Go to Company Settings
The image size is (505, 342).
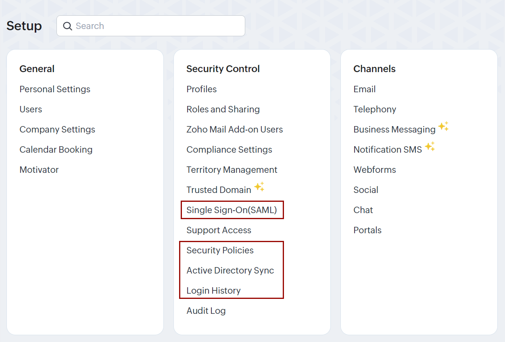(57, 129)
